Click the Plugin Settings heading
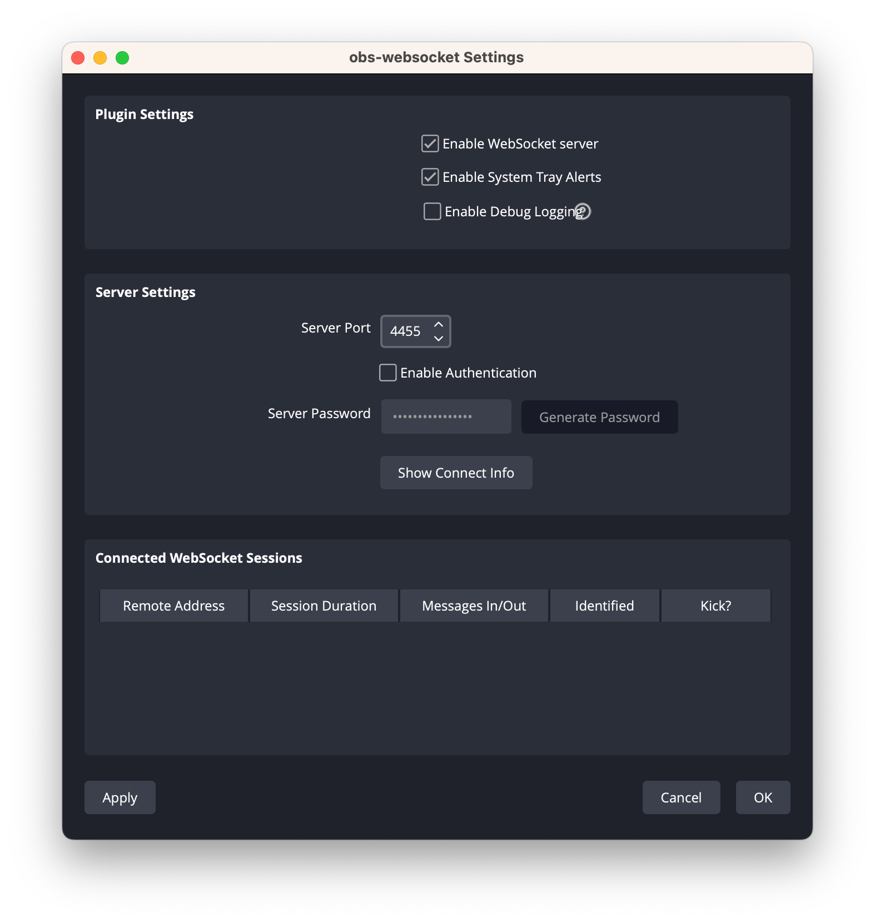Screen dimensions: 875x922 [x=145, y=115]
